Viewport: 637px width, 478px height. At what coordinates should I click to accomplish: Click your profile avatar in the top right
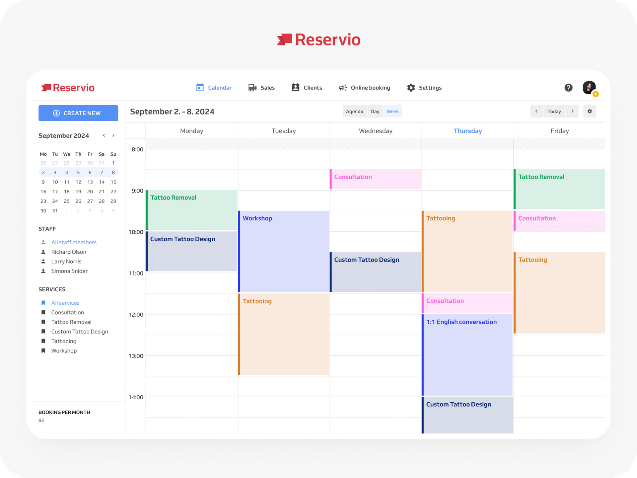(589, 87)
